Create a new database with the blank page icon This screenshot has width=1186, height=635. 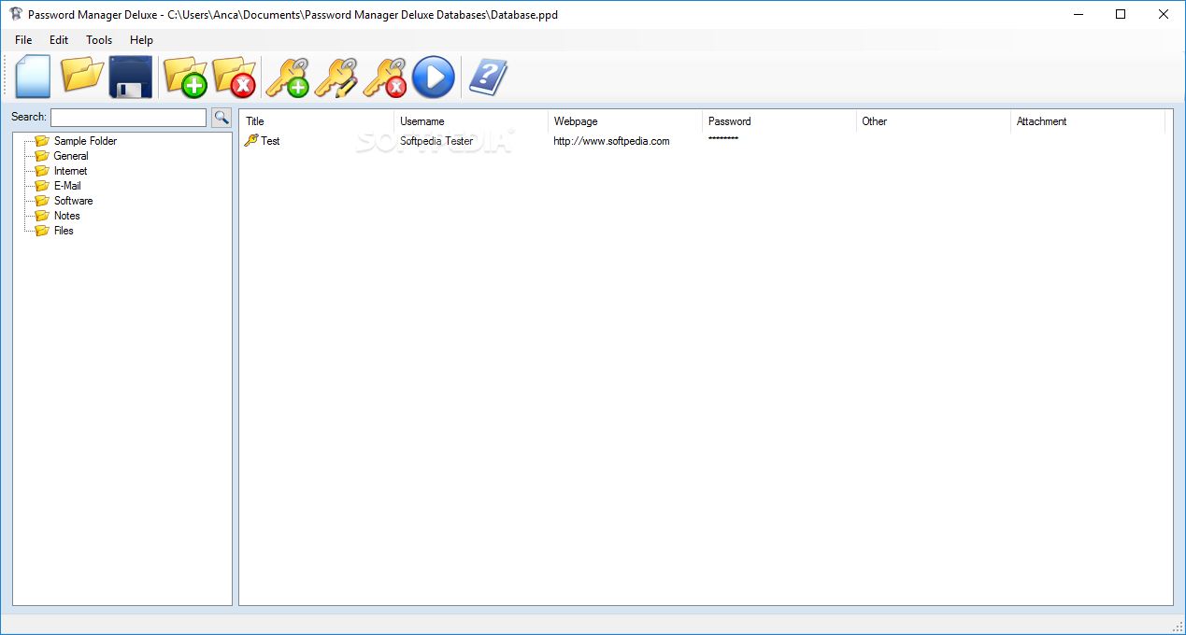[x=33, y=77]
